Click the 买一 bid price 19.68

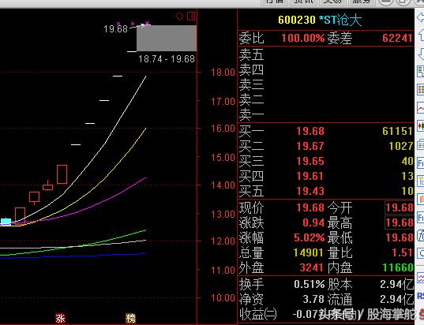click(310, 131)
